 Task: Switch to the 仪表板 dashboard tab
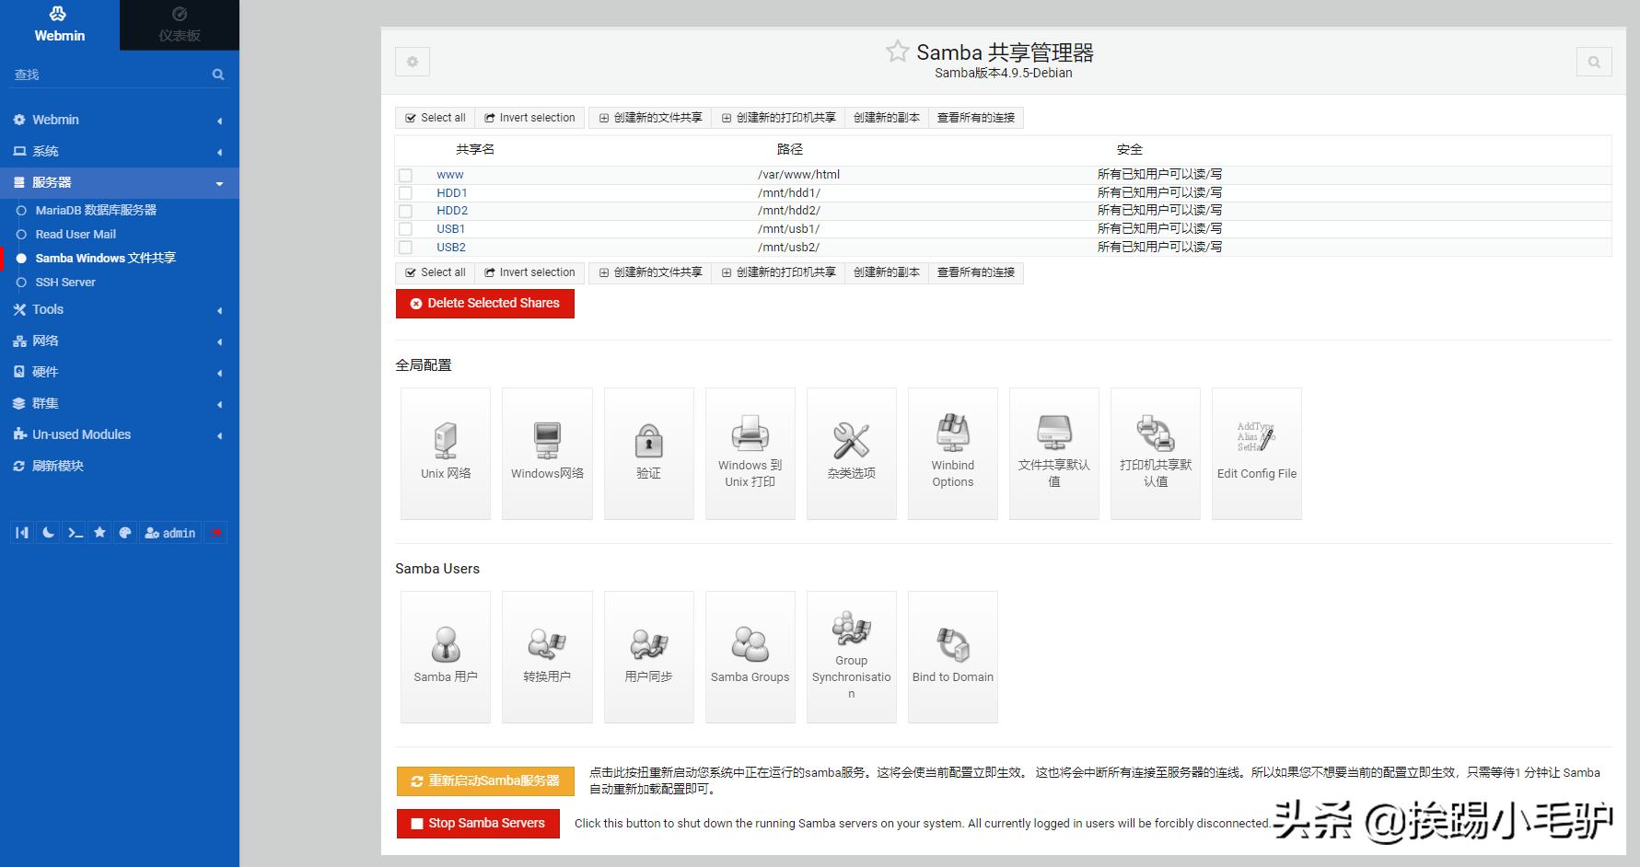click(x=180, y=25)
